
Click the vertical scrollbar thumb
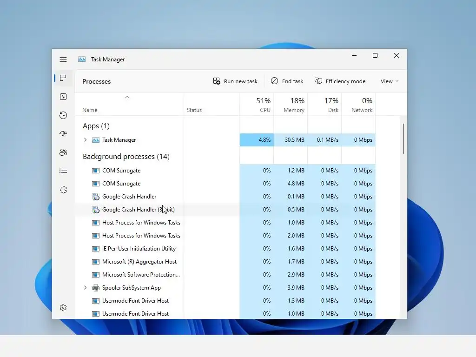coord(403,139)
